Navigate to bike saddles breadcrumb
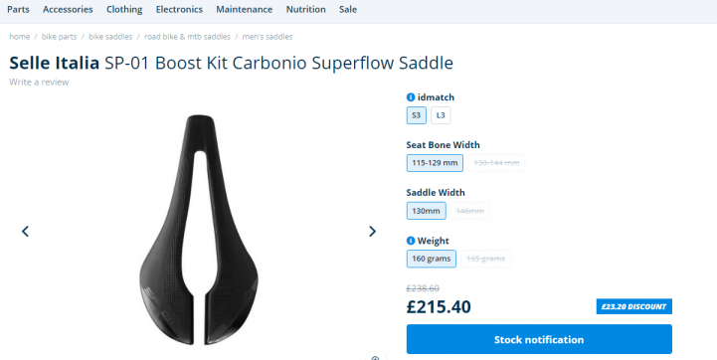The image size is (717, 360). point(110,37)
